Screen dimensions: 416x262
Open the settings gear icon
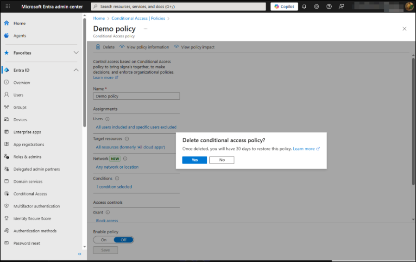(316, 6)
